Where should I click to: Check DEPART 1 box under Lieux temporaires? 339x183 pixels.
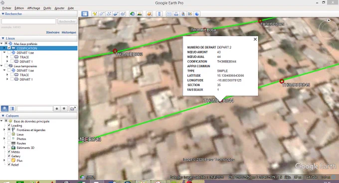click(12, 80)
